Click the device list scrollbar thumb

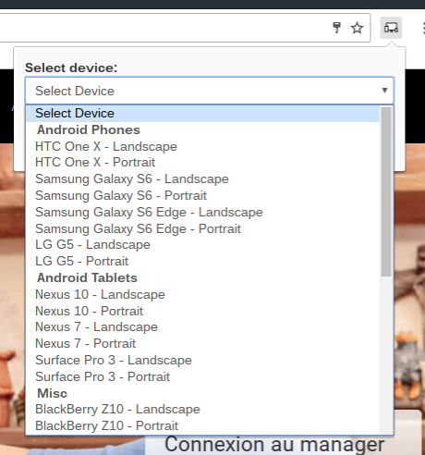[386, 191]
